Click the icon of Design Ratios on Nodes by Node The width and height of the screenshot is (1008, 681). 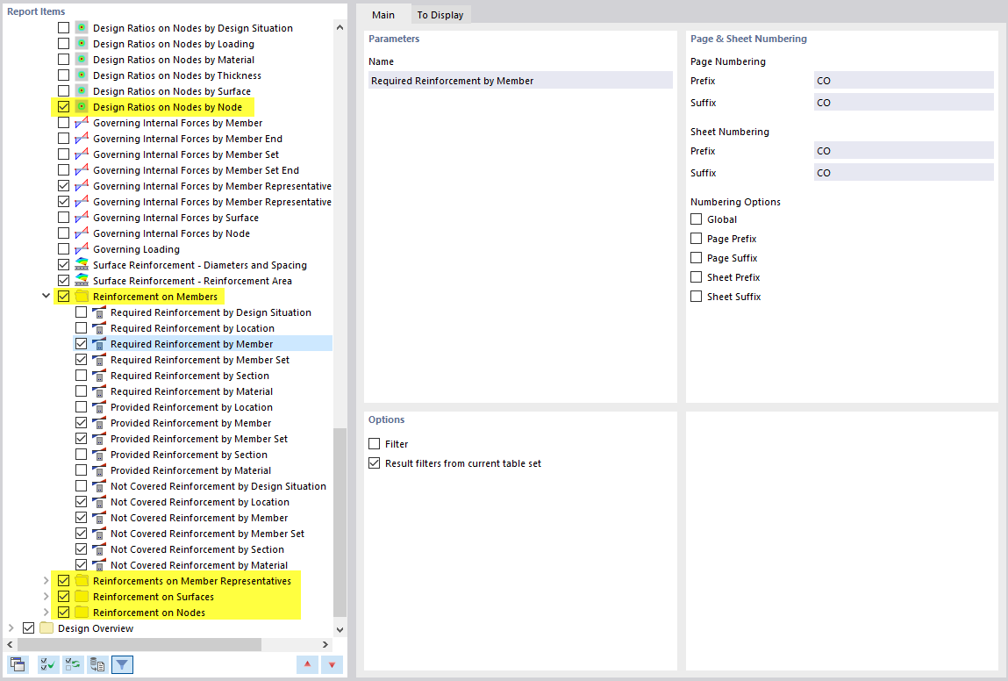pyautogui.click(x=82, y=107)
